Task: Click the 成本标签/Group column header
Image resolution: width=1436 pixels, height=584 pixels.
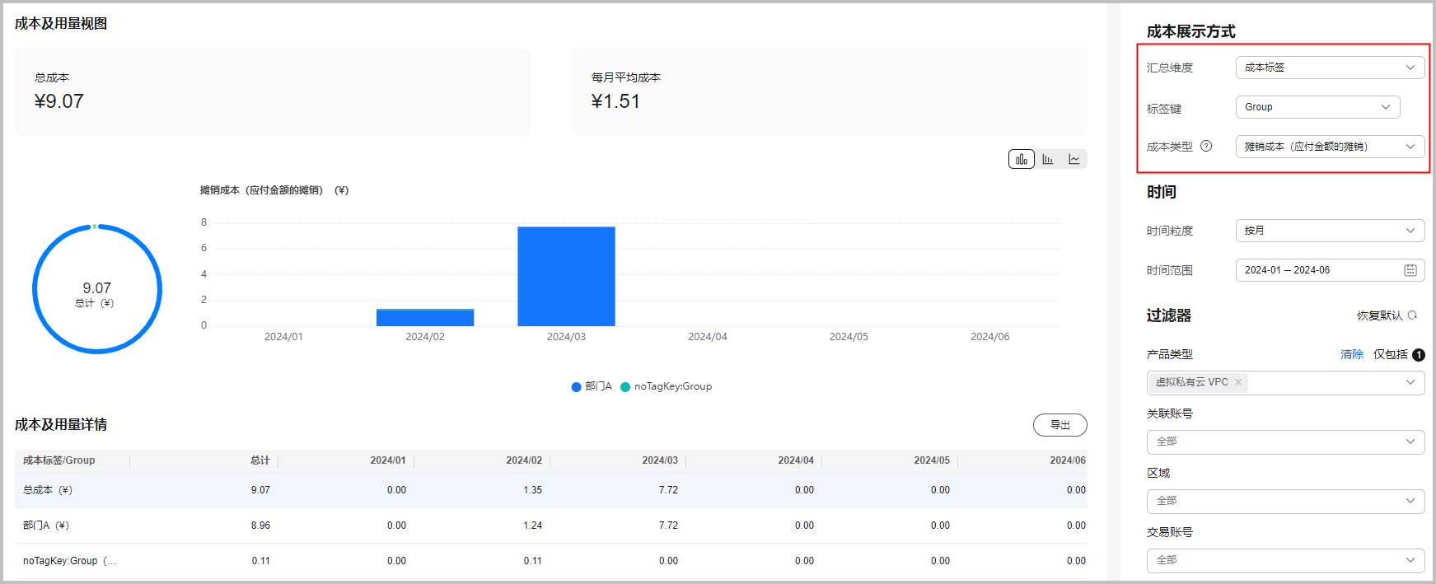Action: (x=58, y=460)
